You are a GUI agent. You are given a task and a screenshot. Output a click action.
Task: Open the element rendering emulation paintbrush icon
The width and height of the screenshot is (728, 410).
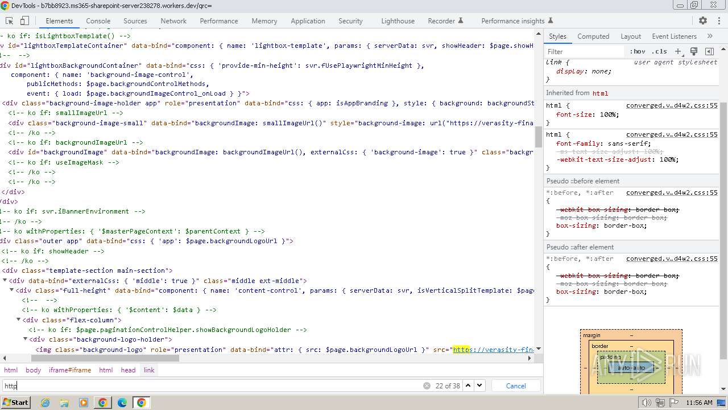click(694, 51)
